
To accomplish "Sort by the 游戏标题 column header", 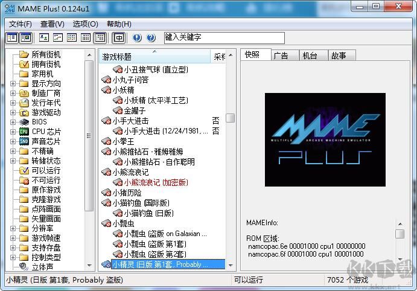I will [x=154, y=56].
